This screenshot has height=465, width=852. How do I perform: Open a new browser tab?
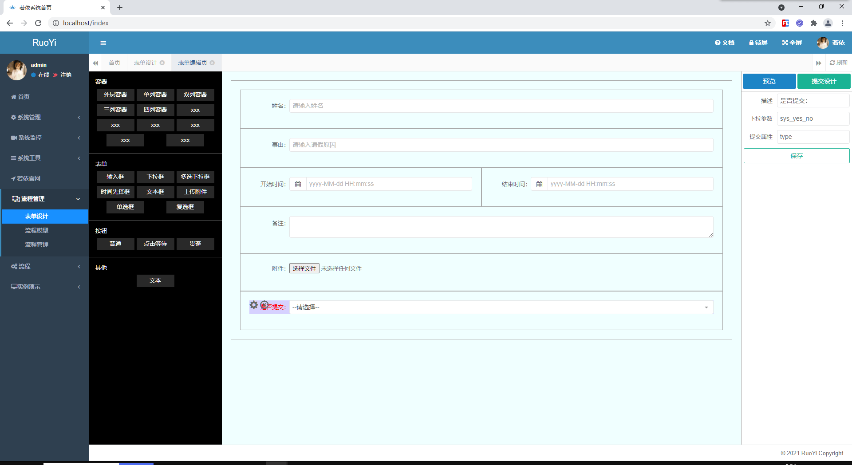click(120, 8)
